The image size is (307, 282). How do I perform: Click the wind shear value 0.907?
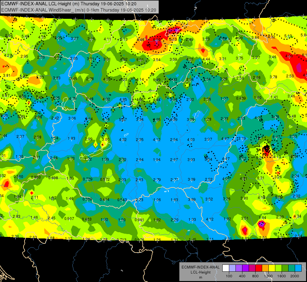tap(69, 219)
